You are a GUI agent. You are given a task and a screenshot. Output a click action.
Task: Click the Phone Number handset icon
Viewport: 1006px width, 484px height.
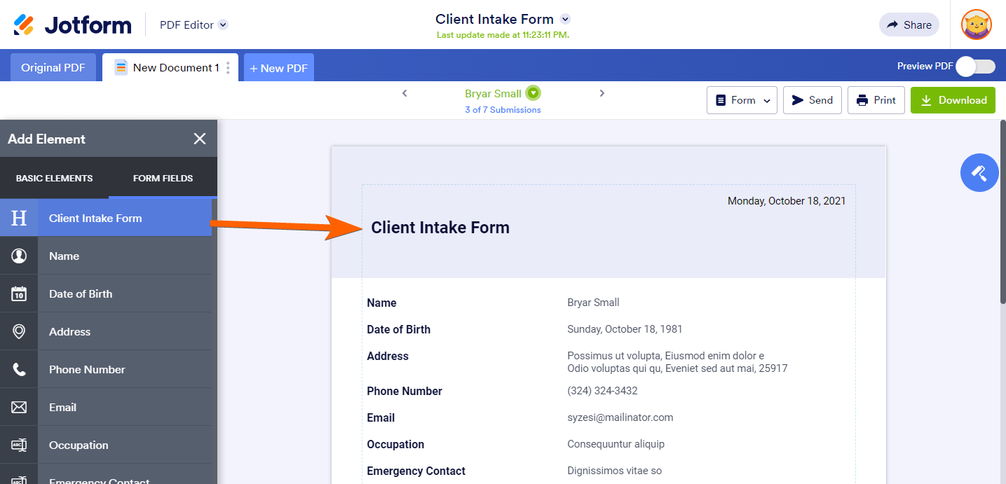[x=19, y=369]
